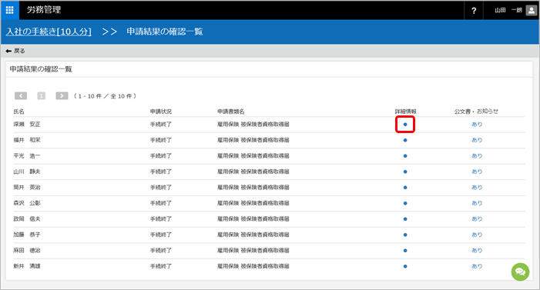Click the record count text 全 10 件
The height and width of the screenshot is (290, 540).
(121, 96)
